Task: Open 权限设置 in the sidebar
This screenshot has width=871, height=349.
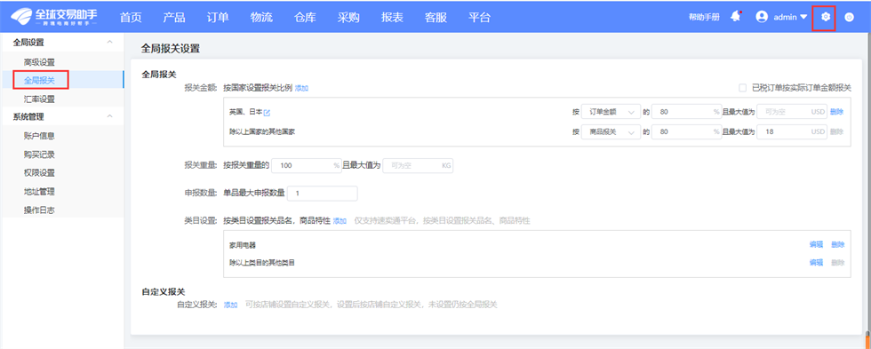Action: (x=39, y=173)
